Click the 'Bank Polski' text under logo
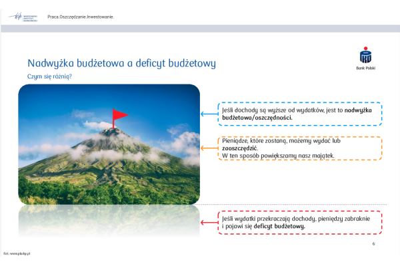Image resolution: width=400 pixels, height=266 pixels. 365,68
